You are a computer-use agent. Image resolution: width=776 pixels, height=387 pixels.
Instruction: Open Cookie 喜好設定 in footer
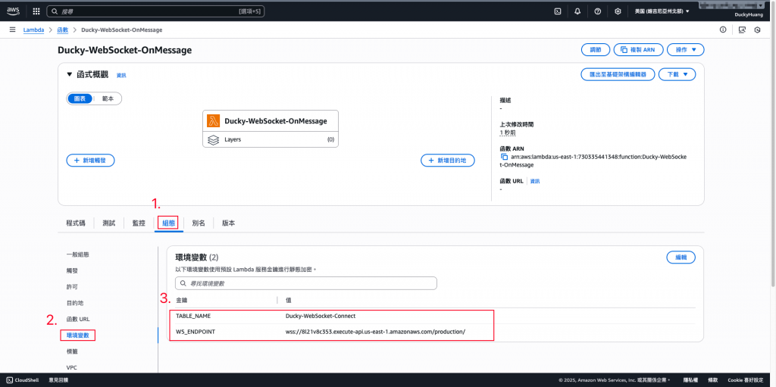click(x=746, y=380)
